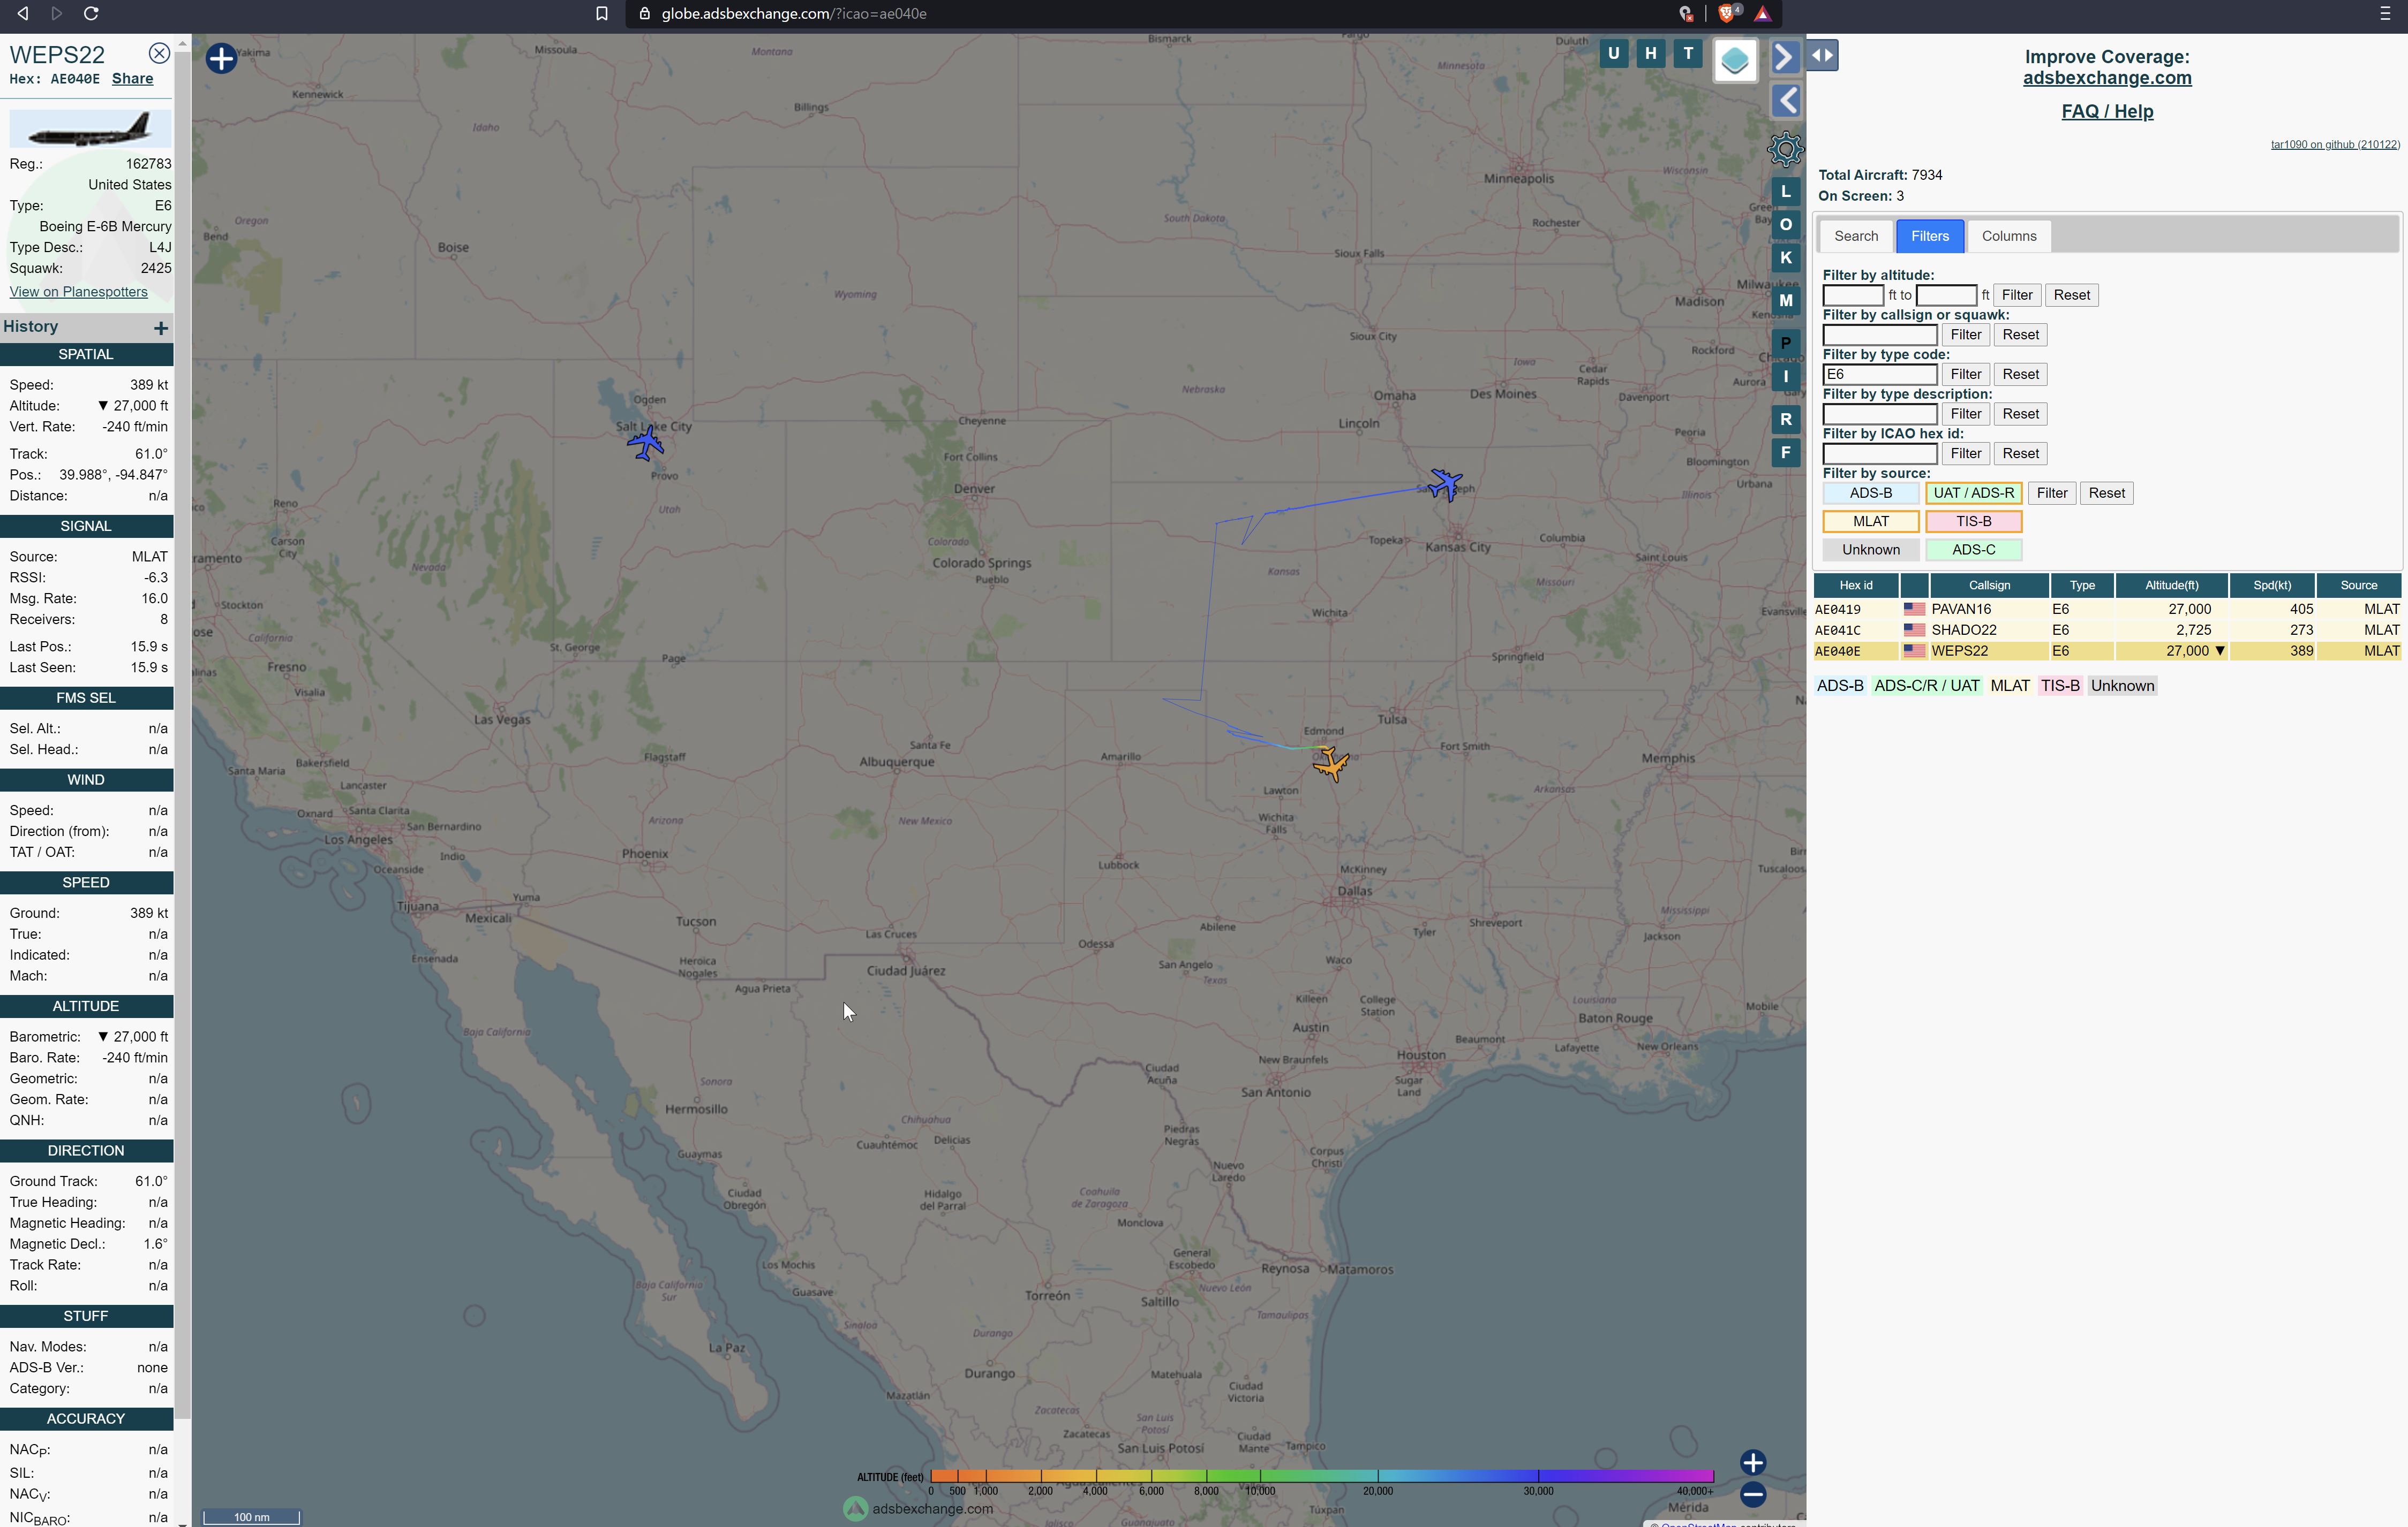
Task: Apply the altitude Filter button
Action: tap(2017, 296)
